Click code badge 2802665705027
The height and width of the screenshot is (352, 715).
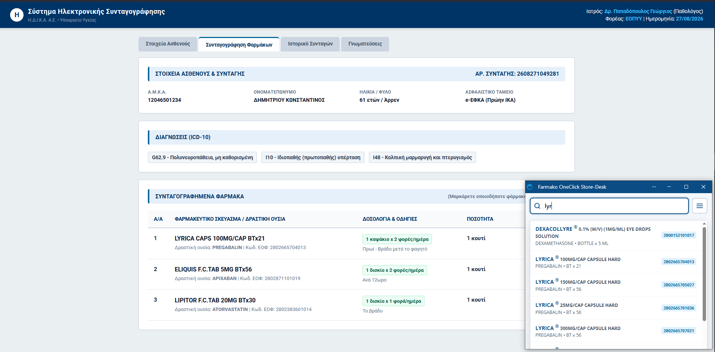[x=679, y=285]
